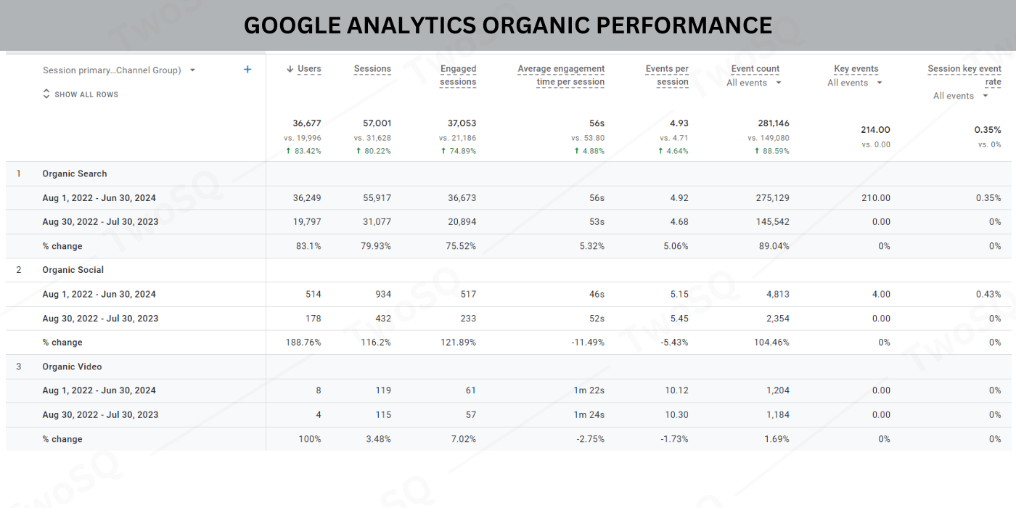Screen dimensions: 1016x508
Task: Click the Event count column header
Action: pos(755,69)
